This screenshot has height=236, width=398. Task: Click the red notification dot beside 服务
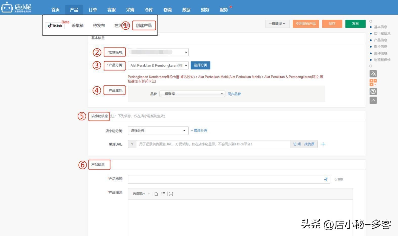click(231, 7)
